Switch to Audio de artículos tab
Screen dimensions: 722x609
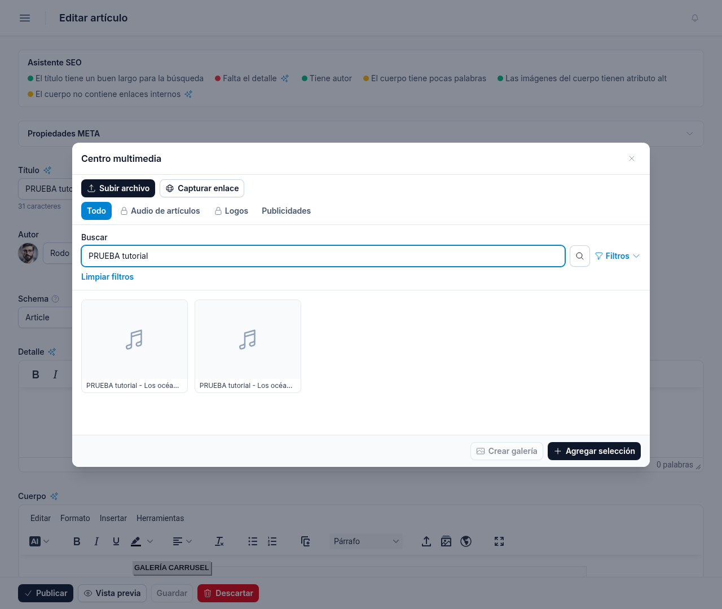click(x=160, y=211)
